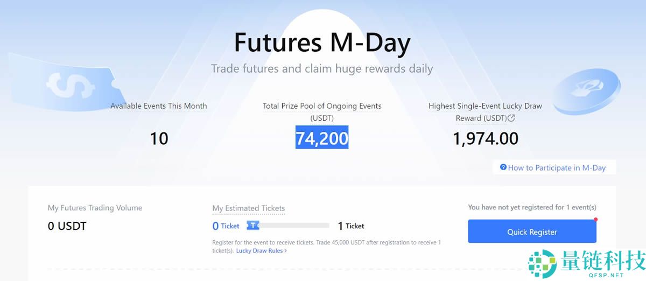Viewport: 646px width, 281px height.
Task: Click the 0 USDT trading volume value
Action: coord(67,226)
